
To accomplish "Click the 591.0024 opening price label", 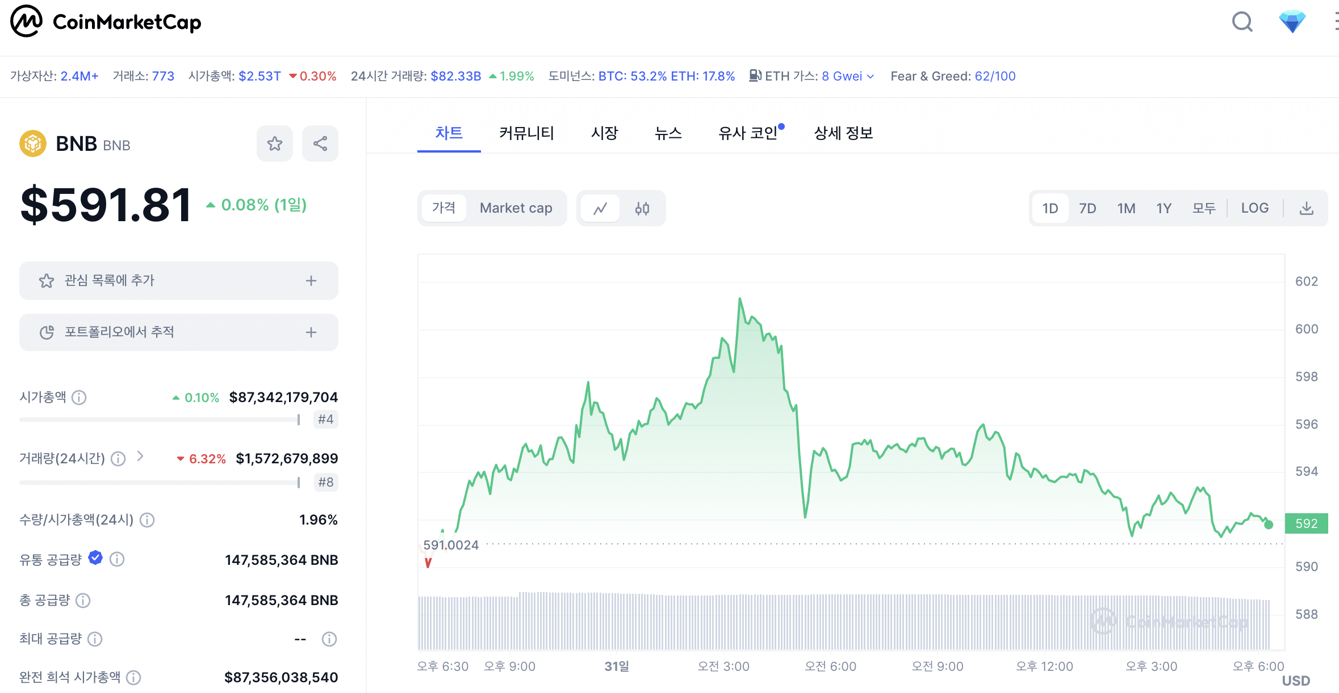I will tap(451, 545).
